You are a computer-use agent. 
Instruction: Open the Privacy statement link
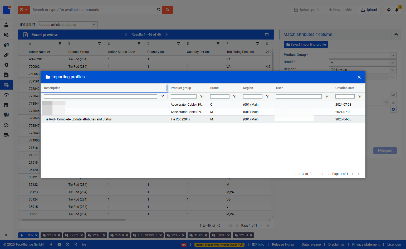[x=366, y=245]
